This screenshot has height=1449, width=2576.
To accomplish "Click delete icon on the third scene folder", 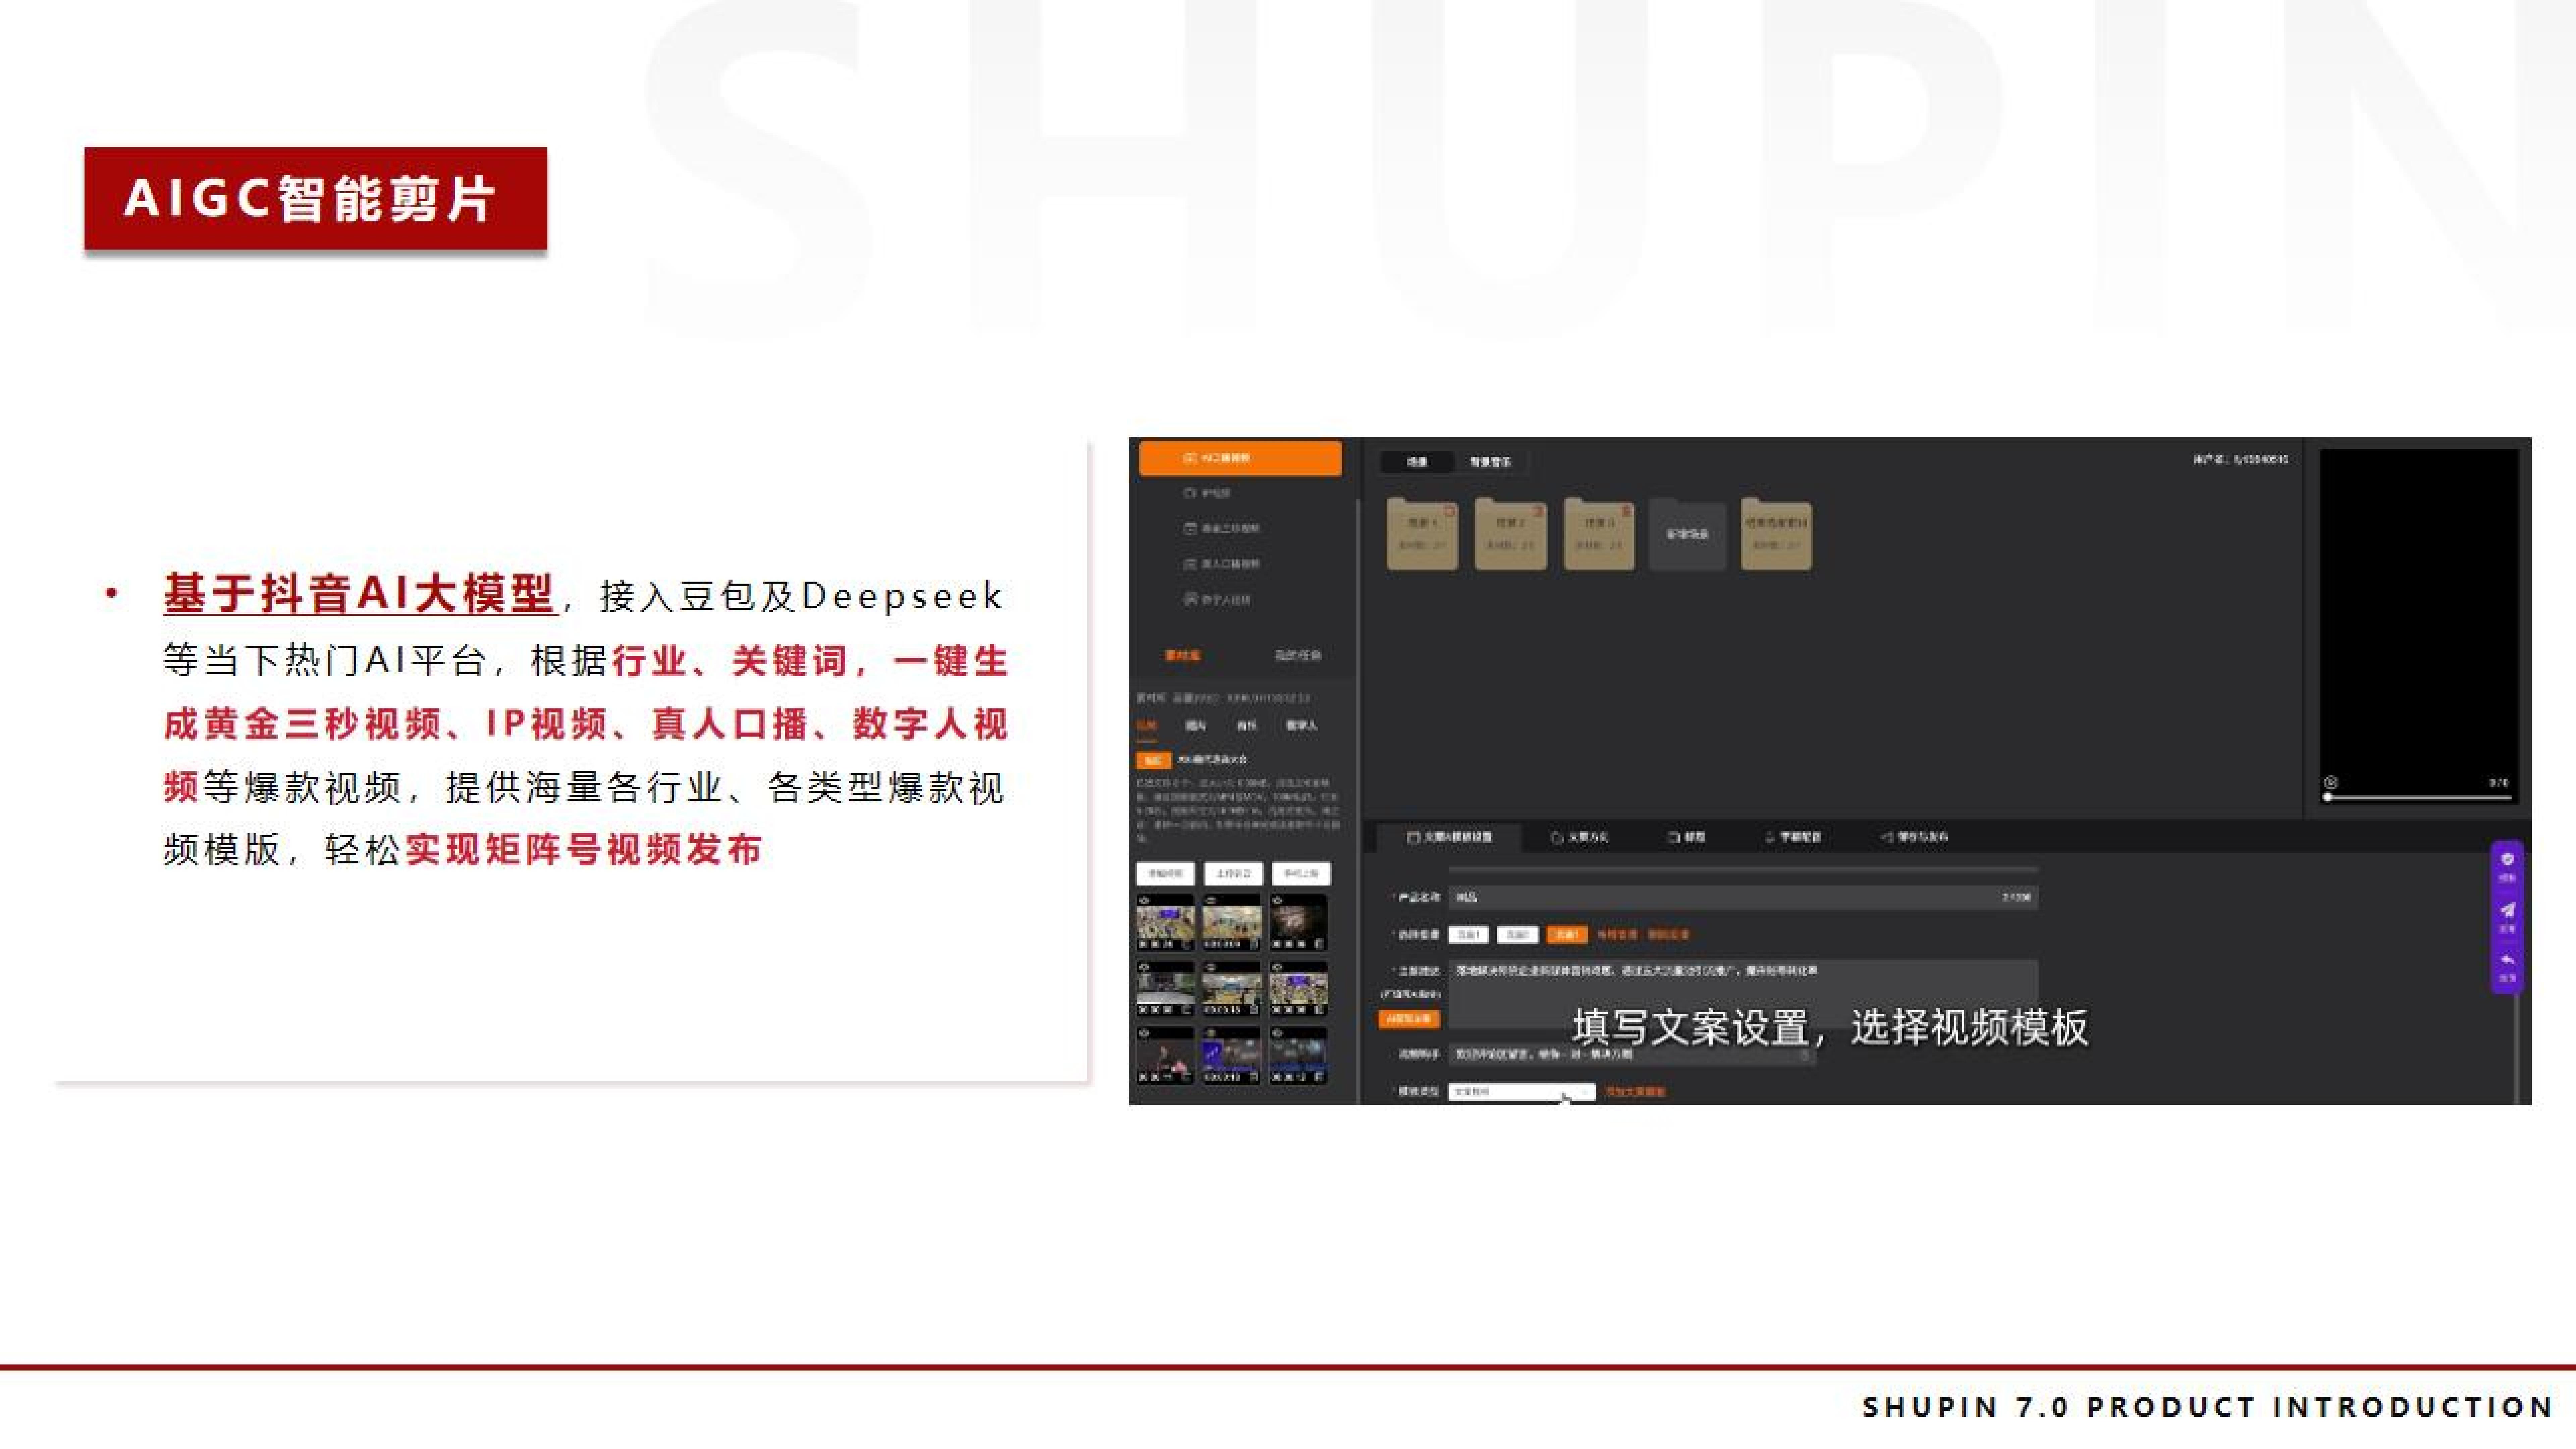I will click(x=1627, y=511).
